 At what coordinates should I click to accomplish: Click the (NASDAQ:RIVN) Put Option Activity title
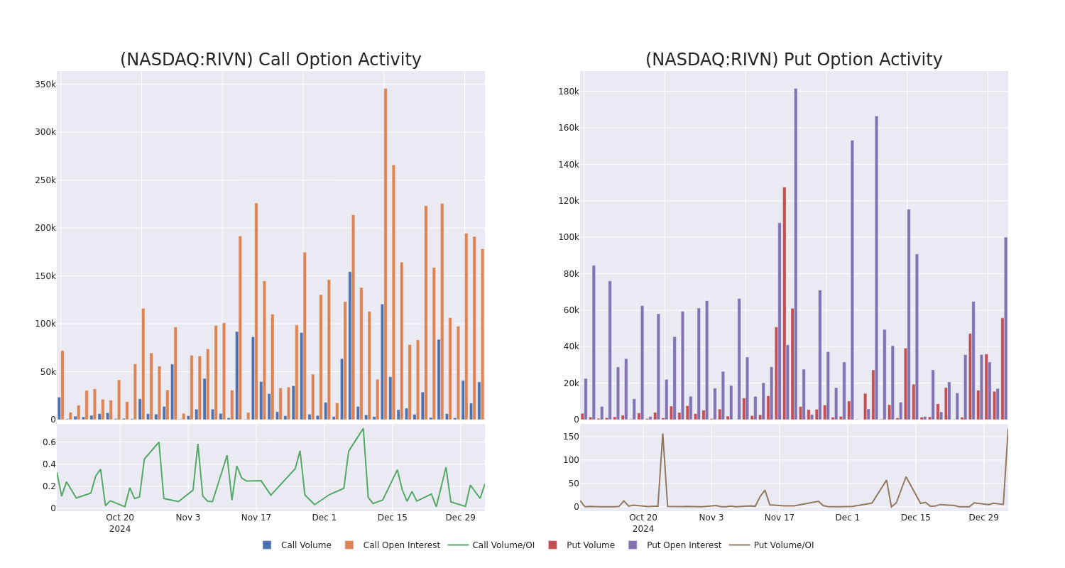[794, 60]
